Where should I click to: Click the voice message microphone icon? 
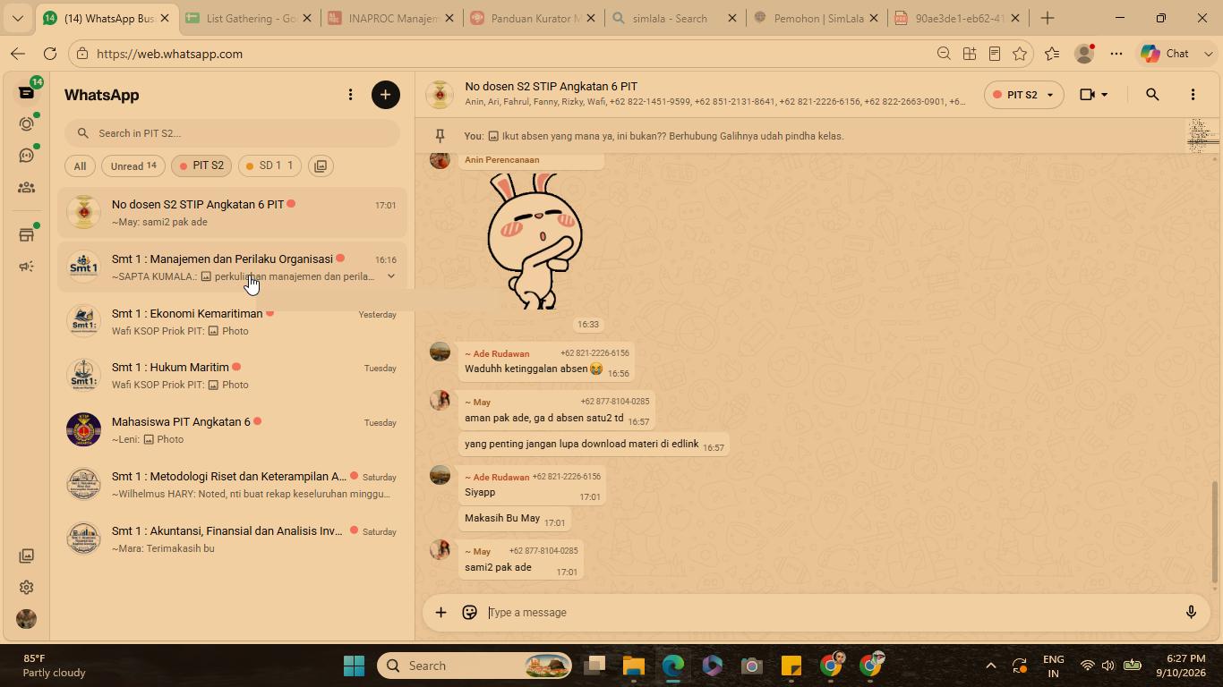pyautogui.click(x=1191, y=613)
